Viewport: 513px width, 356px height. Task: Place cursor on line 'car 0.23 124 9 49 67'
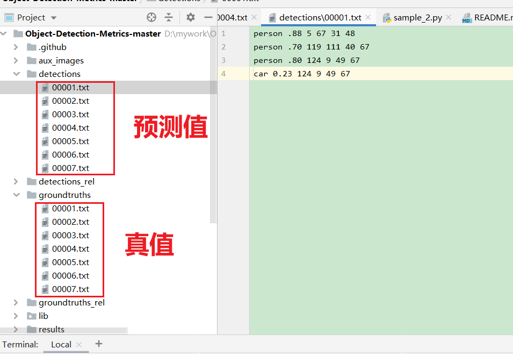tap(302, 74)
